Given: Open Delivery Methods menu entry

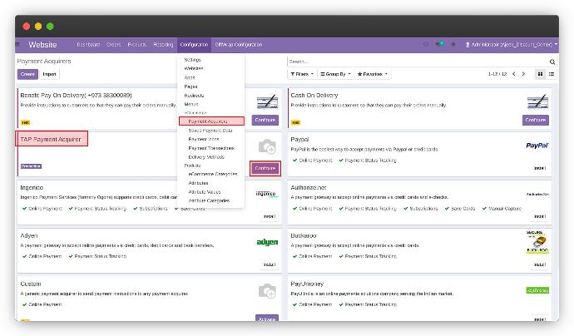Looking at the screenshot, I should tap(206, 156).
